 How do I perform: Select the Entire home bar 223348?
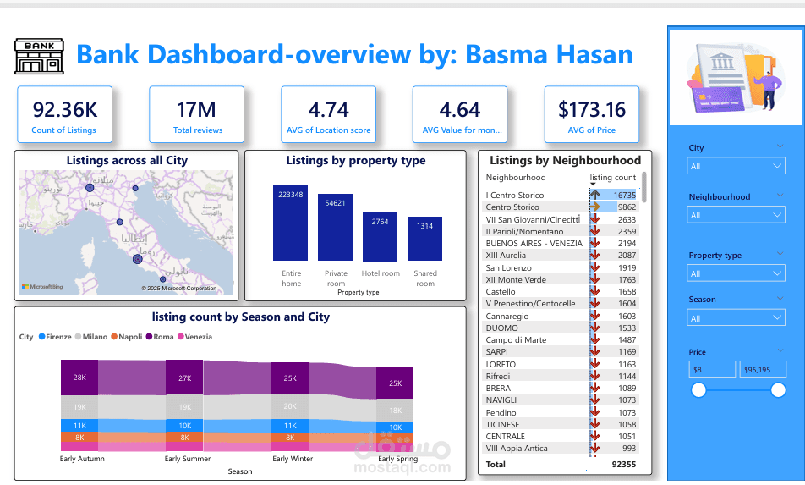[x=290, y=223]
